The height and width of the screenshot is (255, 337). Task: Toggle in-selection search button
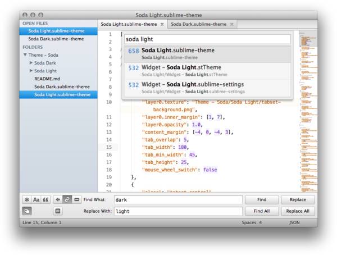pyautogui.click(x=76, y=199)
